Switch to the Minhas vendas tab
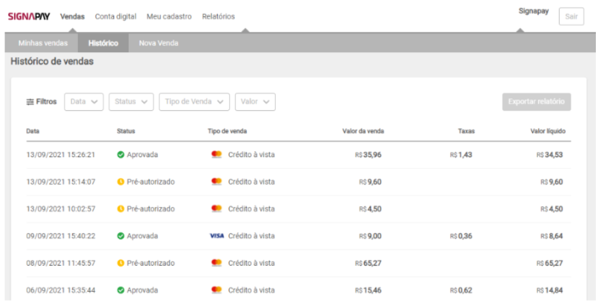This screenshot has width=601, height=307. point(43,43)
